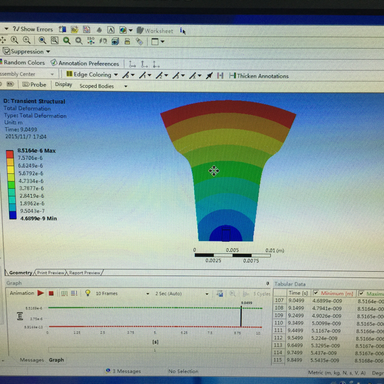
Task: Click the New Chart icon
Action: [86, 30]
